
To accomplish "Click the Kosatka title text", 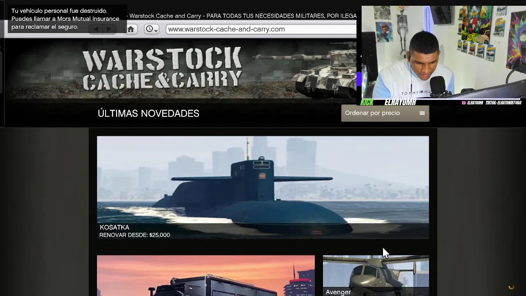I will click(115, 227).
